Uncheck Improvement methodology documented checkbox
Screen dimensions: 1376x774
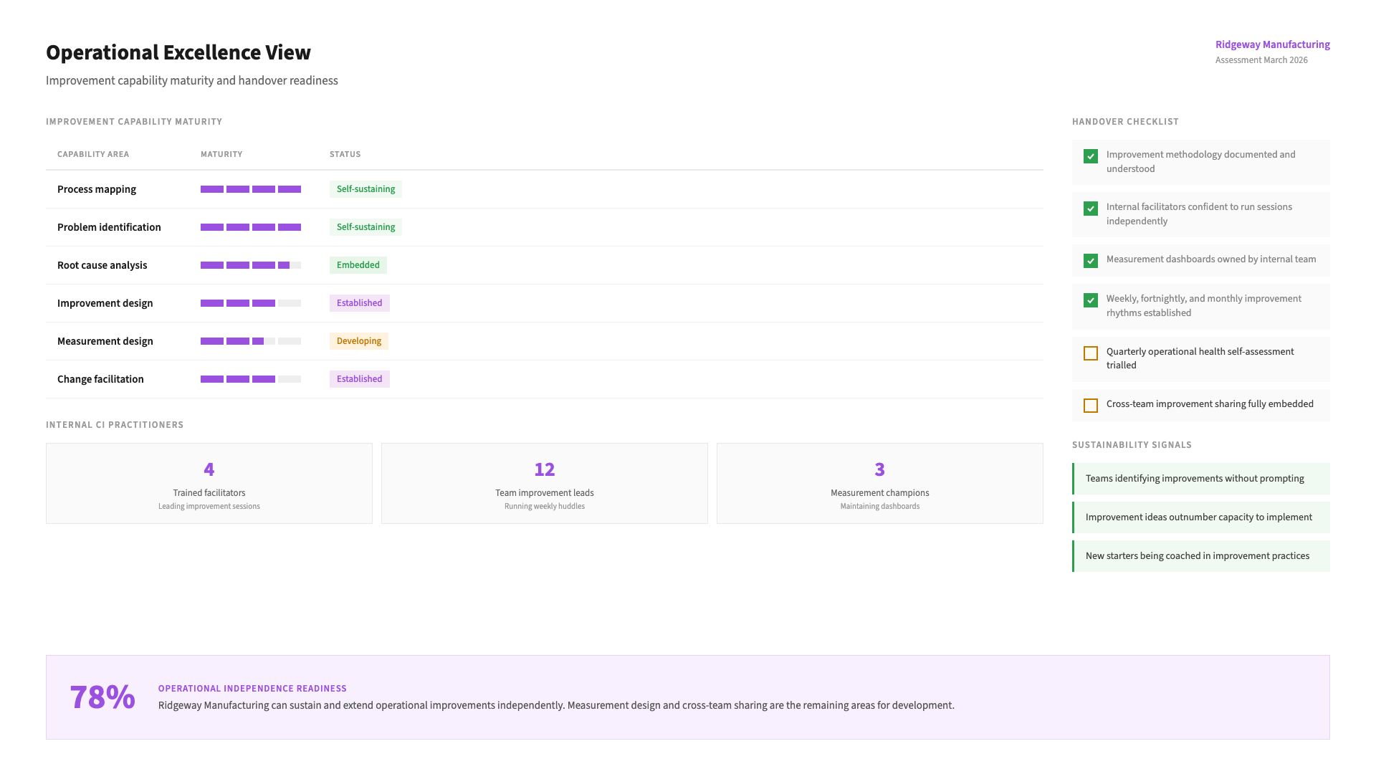click(x=1091, y=156)
